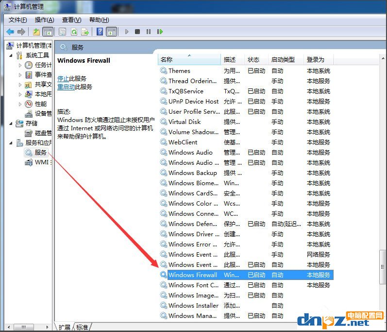387x332 pixels.
Task: Select the WMI tree item
Action: click(x=38, y=162)
